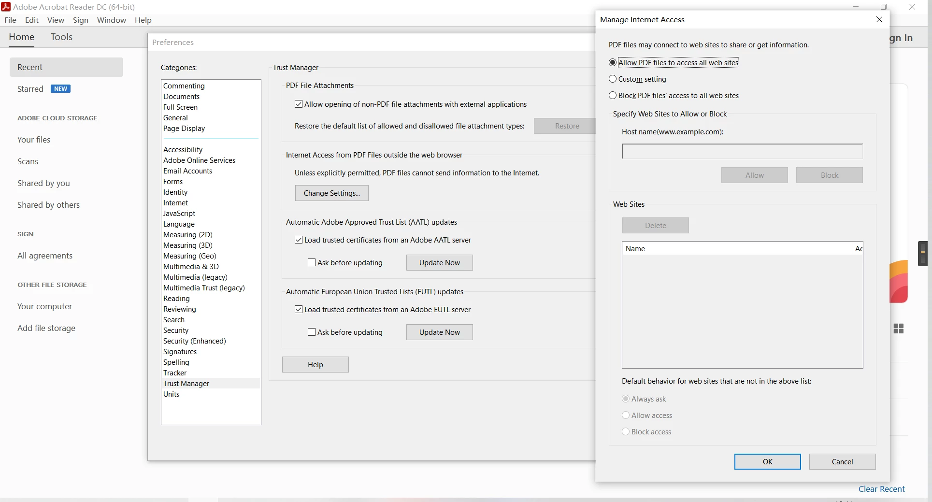932x502 pixels.
Task: Click Cancel in Manage Internet Access dialog
Action: click(x=843, y=461)
